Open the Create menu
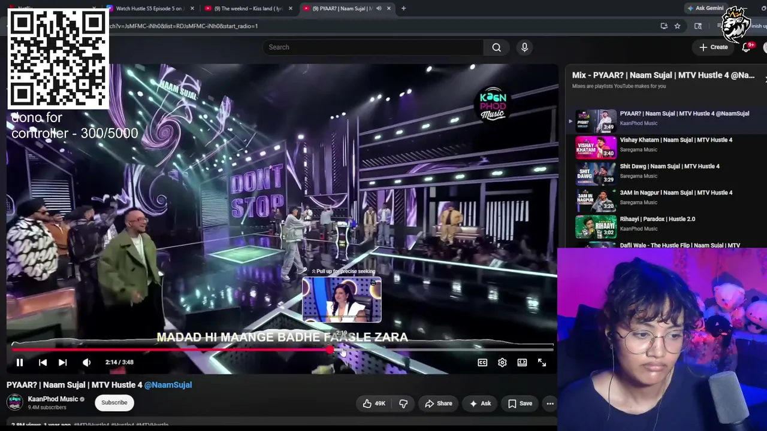This screenshot has width=767, height=431. click(713, 47)
